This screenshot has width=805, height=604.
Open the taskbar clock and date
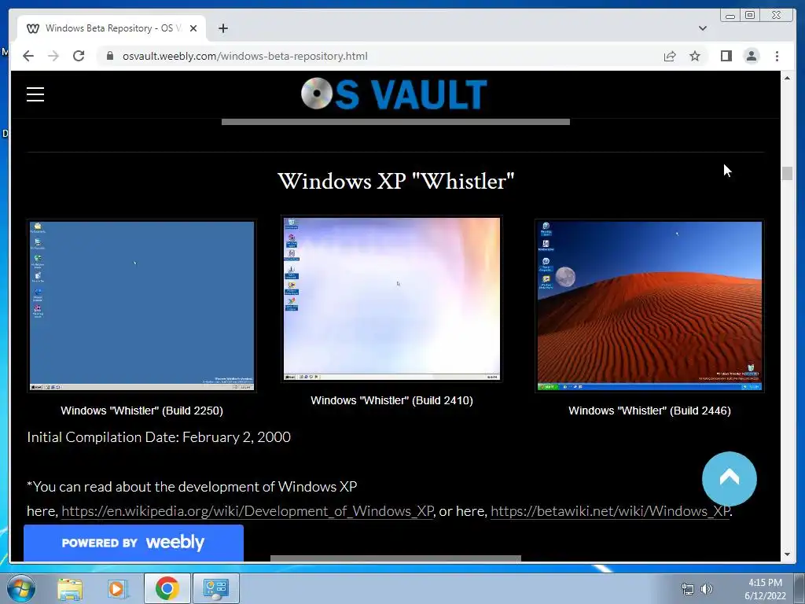tap(765, 589)
